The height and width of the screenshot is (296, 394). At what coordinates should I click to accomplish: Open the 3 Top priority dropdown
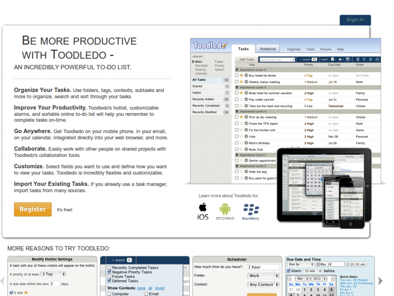53,274
